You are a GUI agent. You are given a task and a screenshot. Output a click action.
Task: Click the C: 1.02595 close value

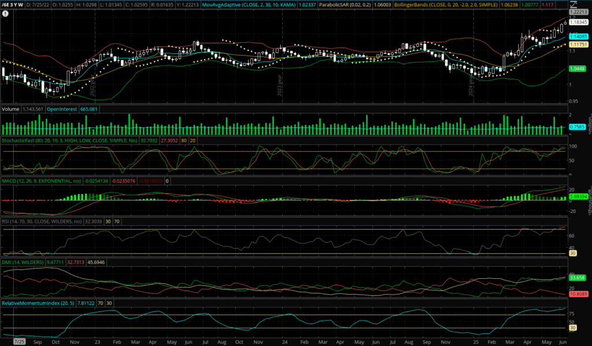138,5
